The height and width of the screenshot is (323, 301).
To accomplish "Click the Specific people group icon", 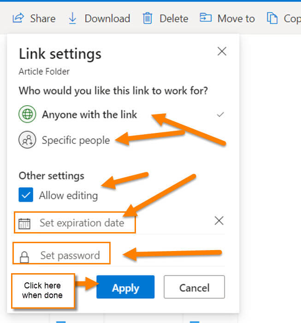I will [x=27, y=140].
